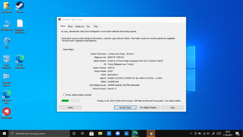Image resolution: width=243 pixels, height=137 pixels.
Task: Select the Geri Dönüşüm recycle bin icon
Action: 6,59
